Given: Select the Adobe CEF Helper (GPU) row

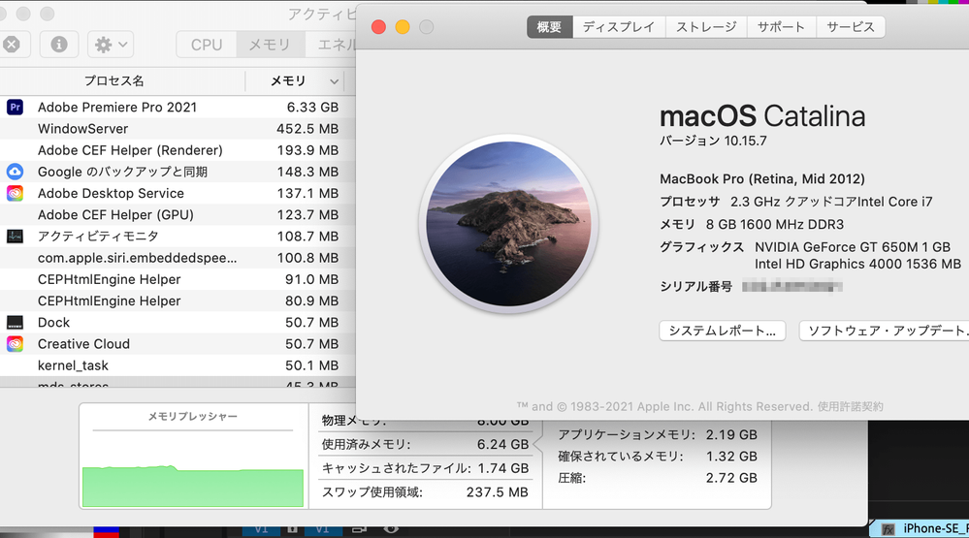Looking at the screenshot, I should (178, 215).
